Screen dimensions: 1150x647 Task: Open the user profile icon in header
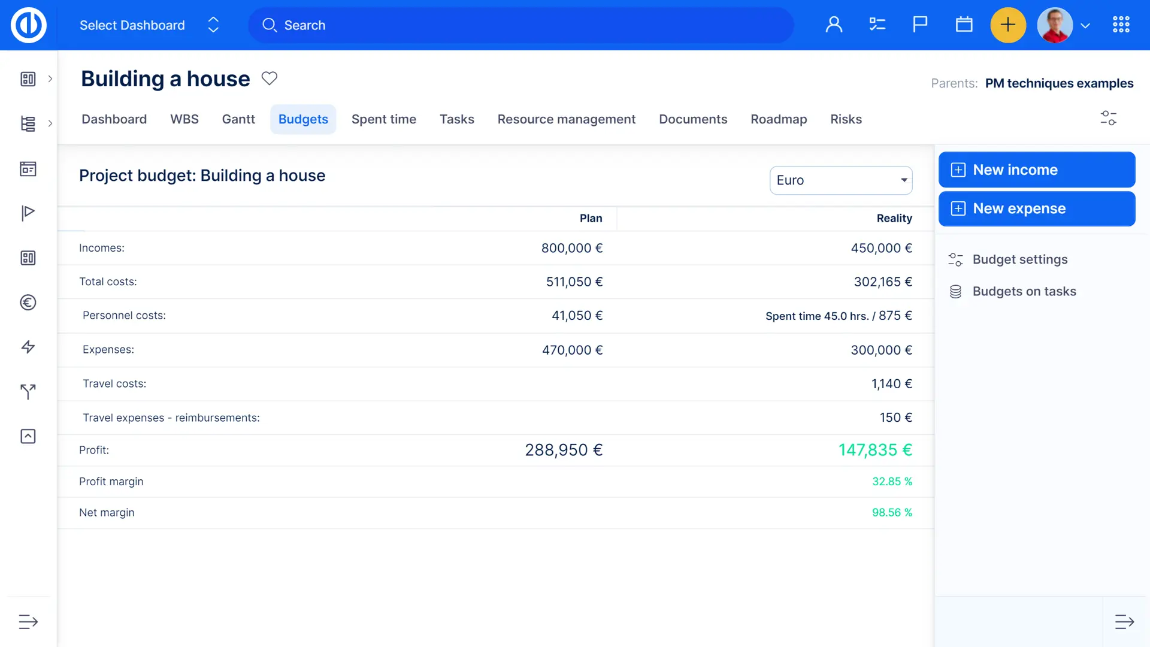point(834,25)
